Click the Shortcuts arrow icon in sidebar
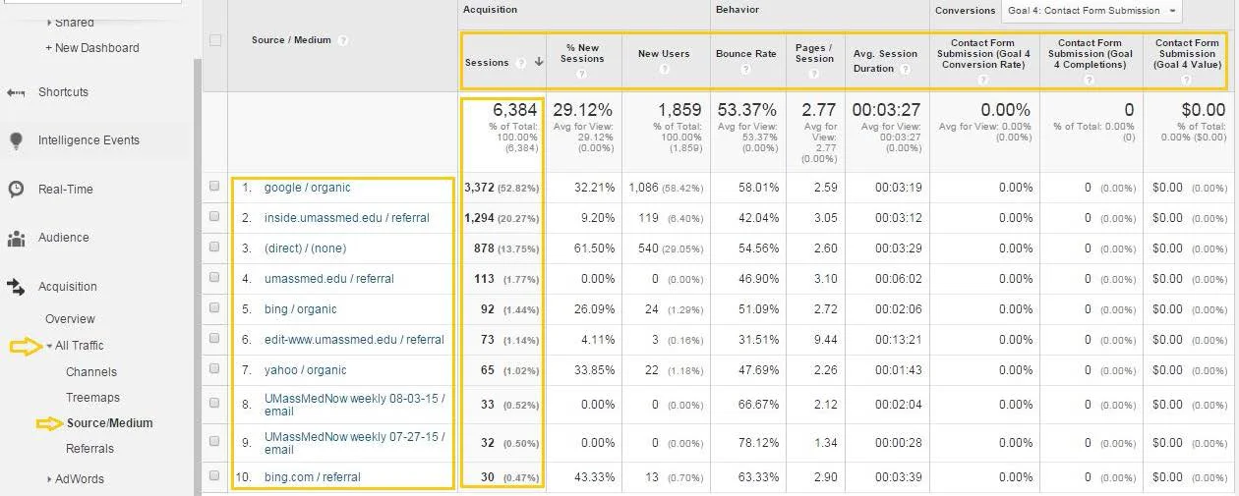The height and width of the screenshot is (496, 1239). point(16,92)
